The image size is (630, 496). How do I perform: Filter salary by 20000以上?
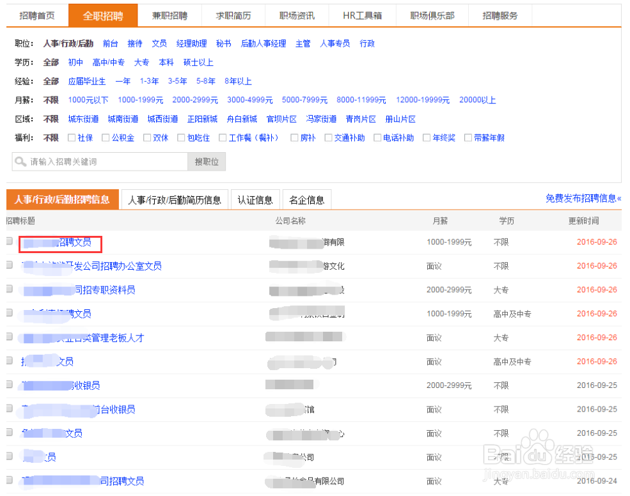[477, 100]
